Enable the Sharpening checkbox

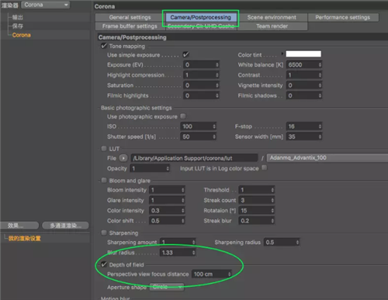[x=104, y=233]
